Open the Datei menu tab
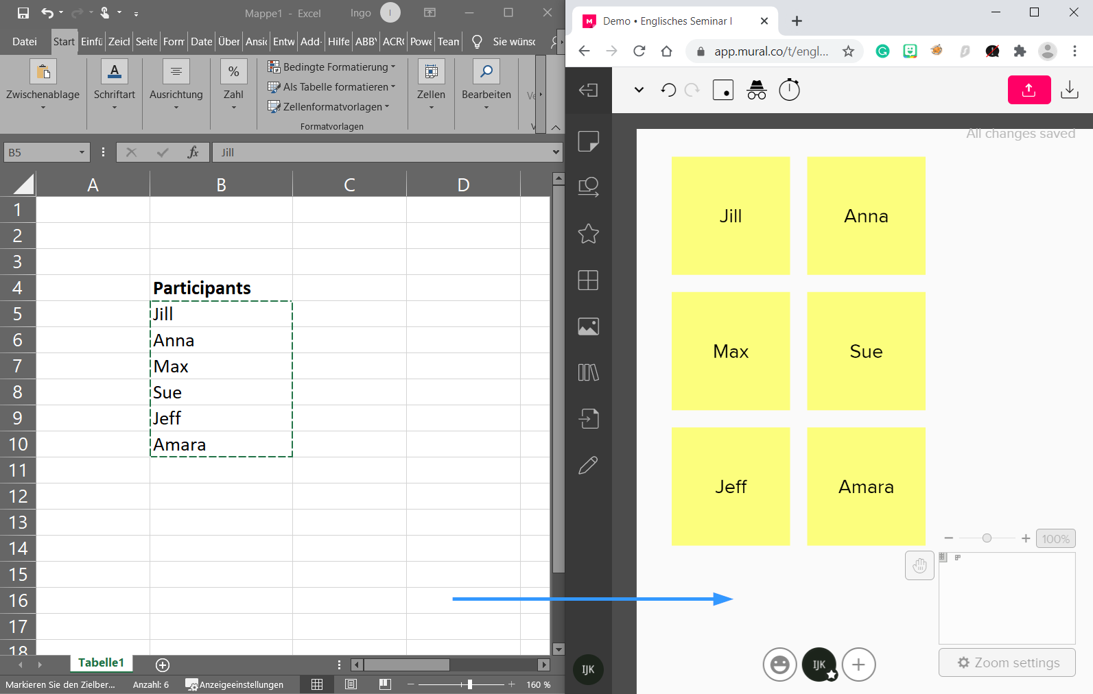Image resolution: width=1093 pixels, height=694 pixels. pyautogui.click(x=25, y=41)
